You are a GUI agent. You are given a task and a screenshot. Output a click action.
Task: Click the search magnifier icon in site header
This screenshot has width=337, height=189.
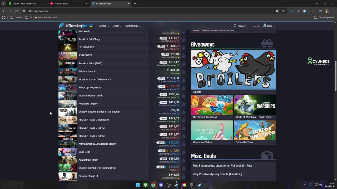tap(235, 26)
